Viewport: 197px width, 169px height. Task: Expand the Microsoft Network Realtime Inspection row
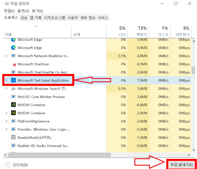[6, 56]
